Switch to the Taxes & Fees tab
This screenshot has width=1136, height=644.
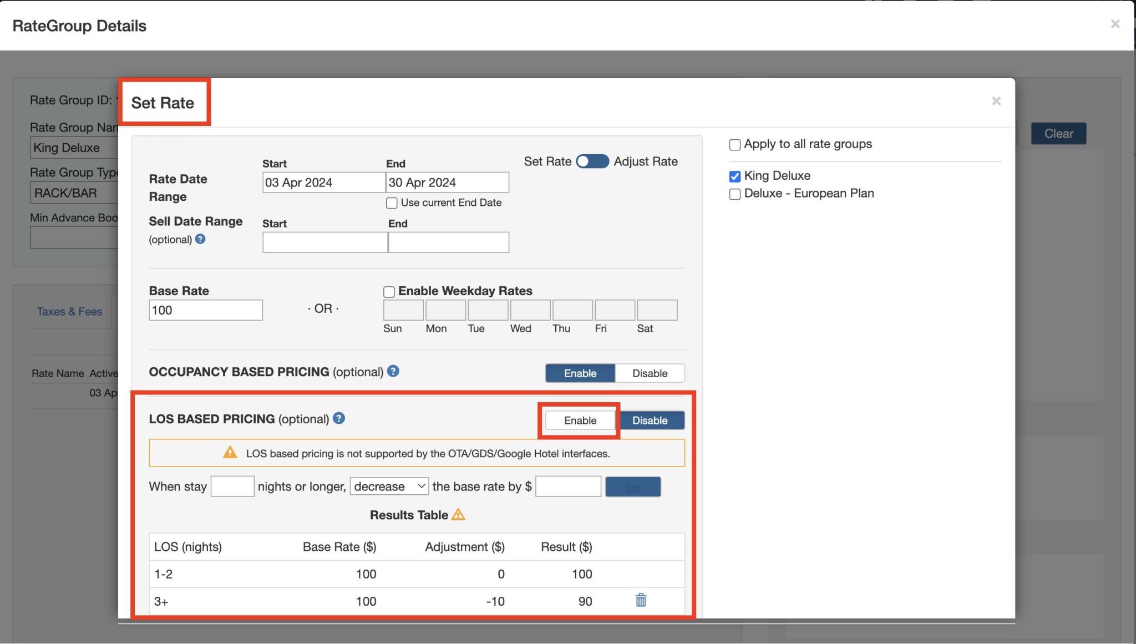tap(69, 311)
